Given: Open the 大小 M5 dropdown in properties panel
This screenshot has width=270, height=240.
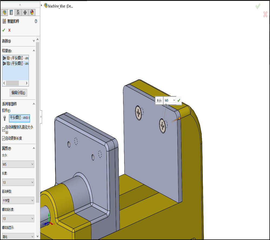Looking at the screenshot, I should pos(18,164).
